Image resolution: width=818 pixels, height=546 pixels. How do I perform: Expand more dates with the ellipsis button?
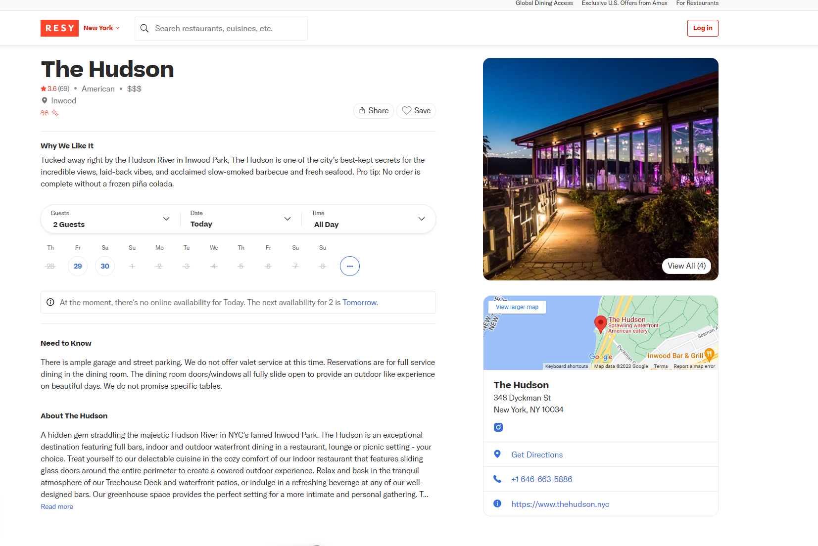point(350,266)
